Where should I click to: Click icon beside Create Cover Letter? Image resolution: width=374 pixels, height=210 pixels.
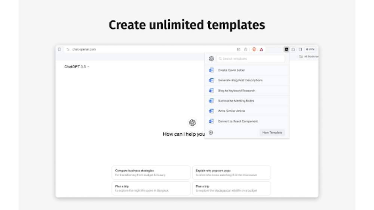click(211, 70)
